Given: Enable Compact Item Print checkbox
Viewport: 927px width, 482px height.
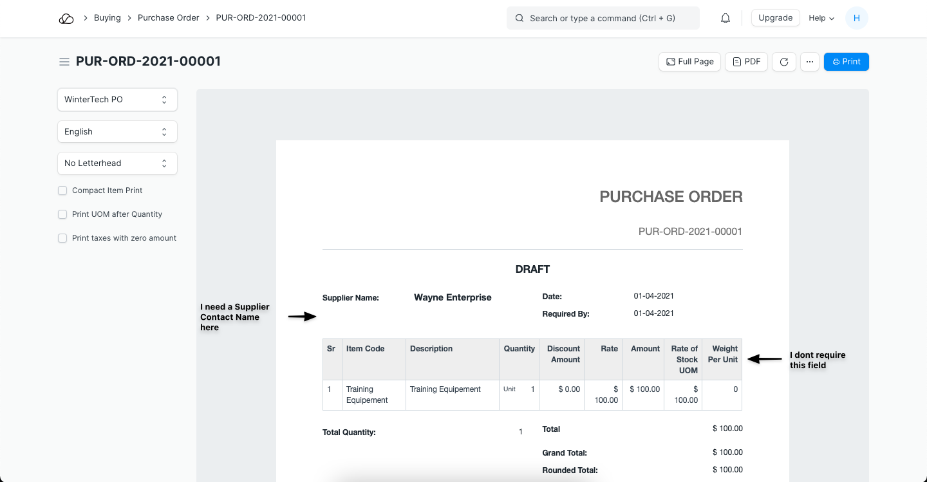Looking at the screenshot, I should 62,190.
